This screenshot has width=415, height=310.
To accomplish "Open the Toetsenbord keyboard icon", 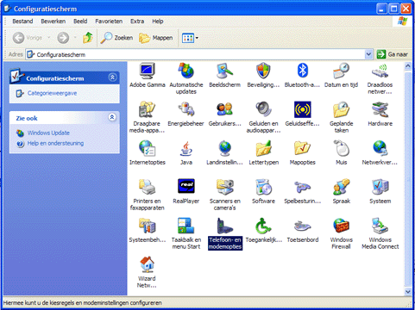I will [302, 226].
